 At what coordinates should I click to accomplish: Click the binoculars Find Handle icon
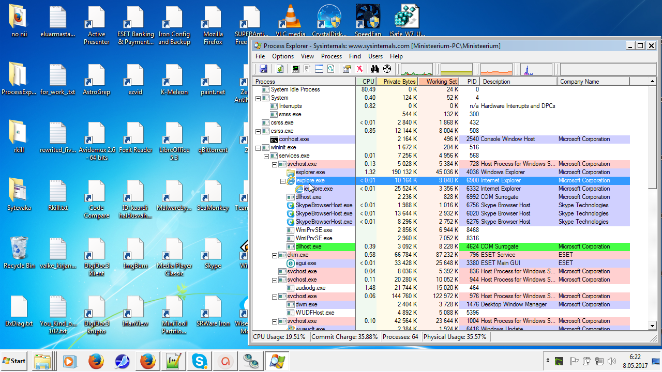pos(374,69)
